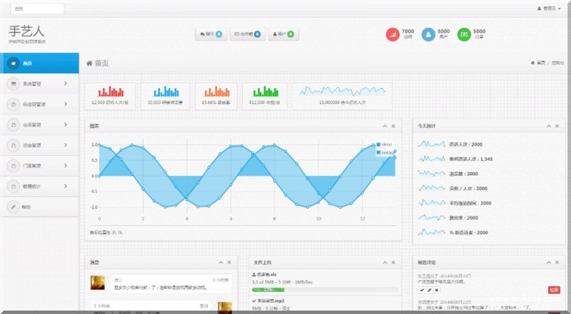
Task: Expand the 系统管理 sidebar menu
Action: (x=39, y=84)
